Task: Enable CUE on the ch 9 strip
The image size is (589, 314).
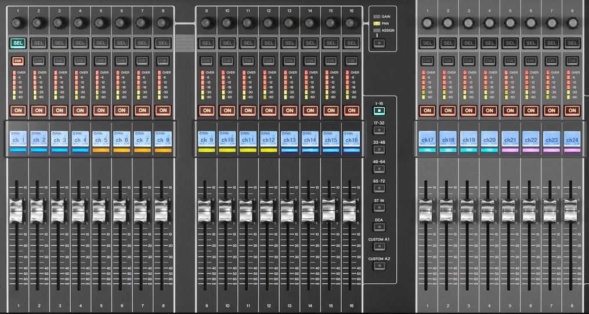Action: (x=207, y=60)
